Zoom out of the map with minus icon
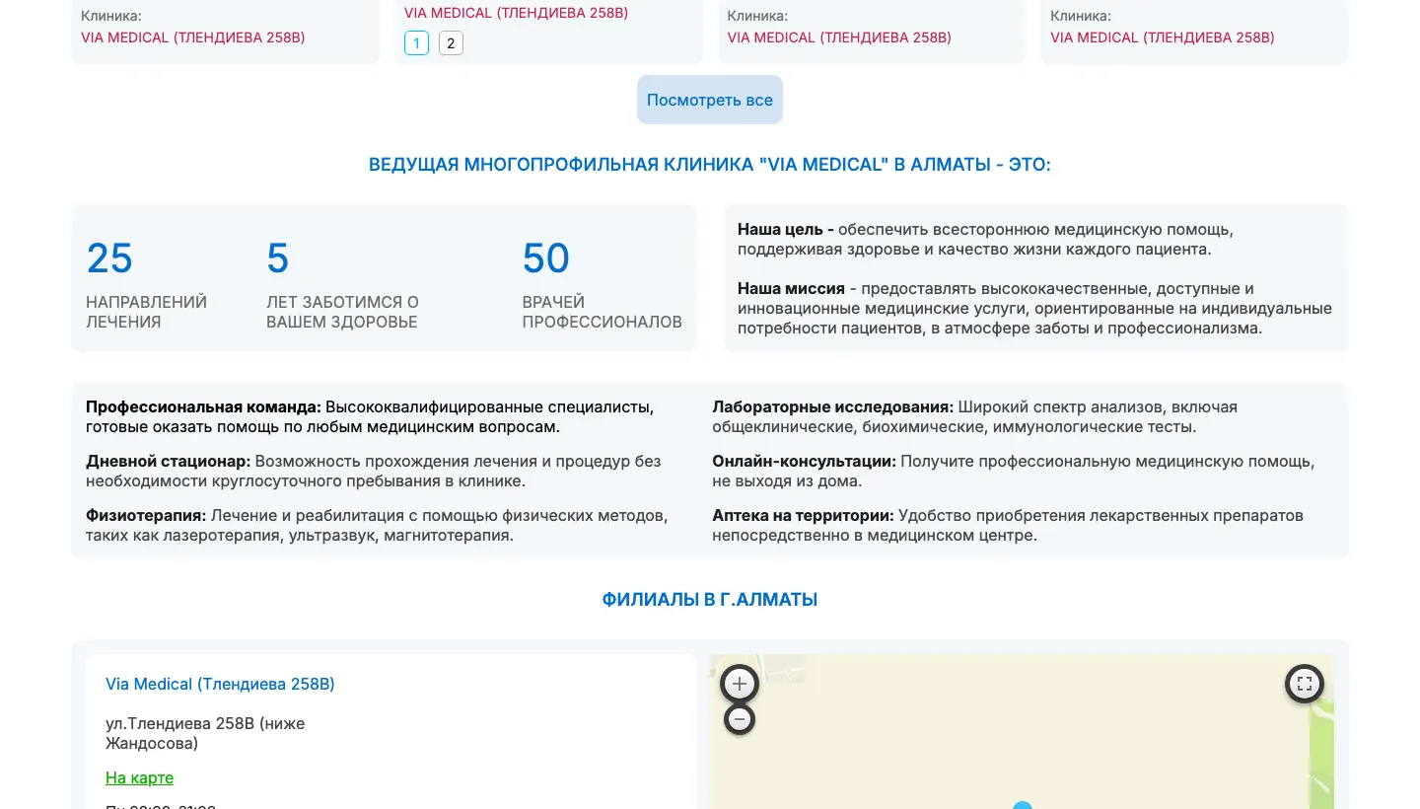1420x809 pixels. click(740, 719)
